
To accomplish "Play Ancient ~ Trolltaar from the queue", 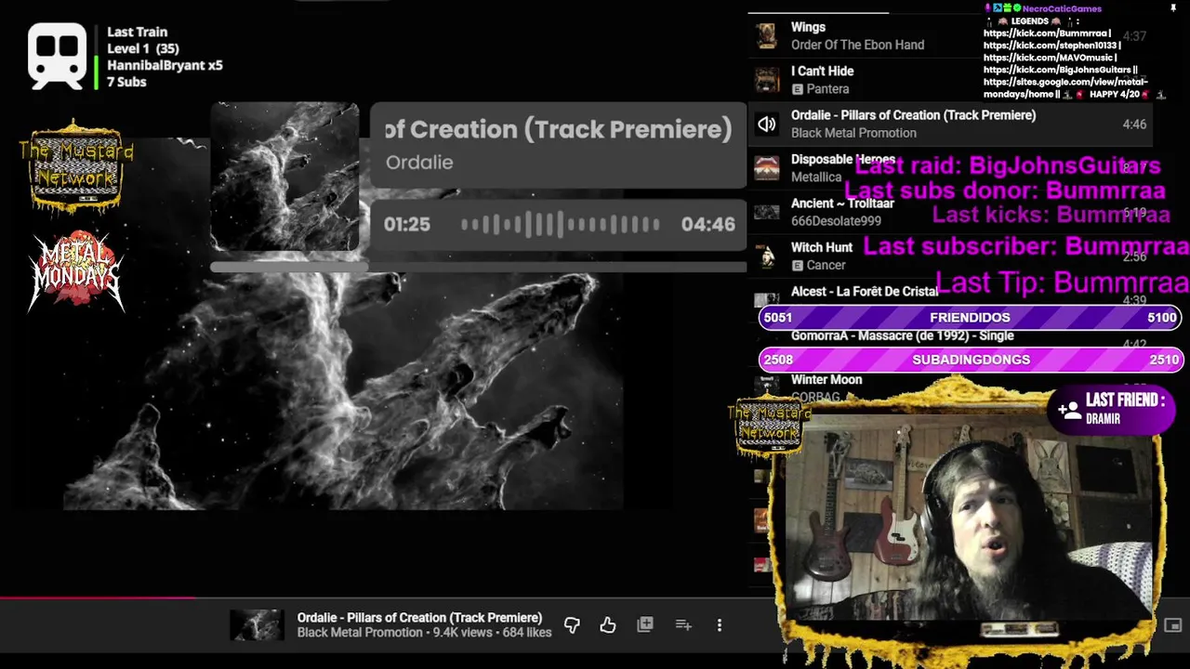I will (x=842, y=203).
